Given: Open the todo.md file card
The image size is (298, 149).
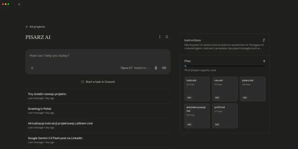Looking at the screenshot, I should coord(197,89).
